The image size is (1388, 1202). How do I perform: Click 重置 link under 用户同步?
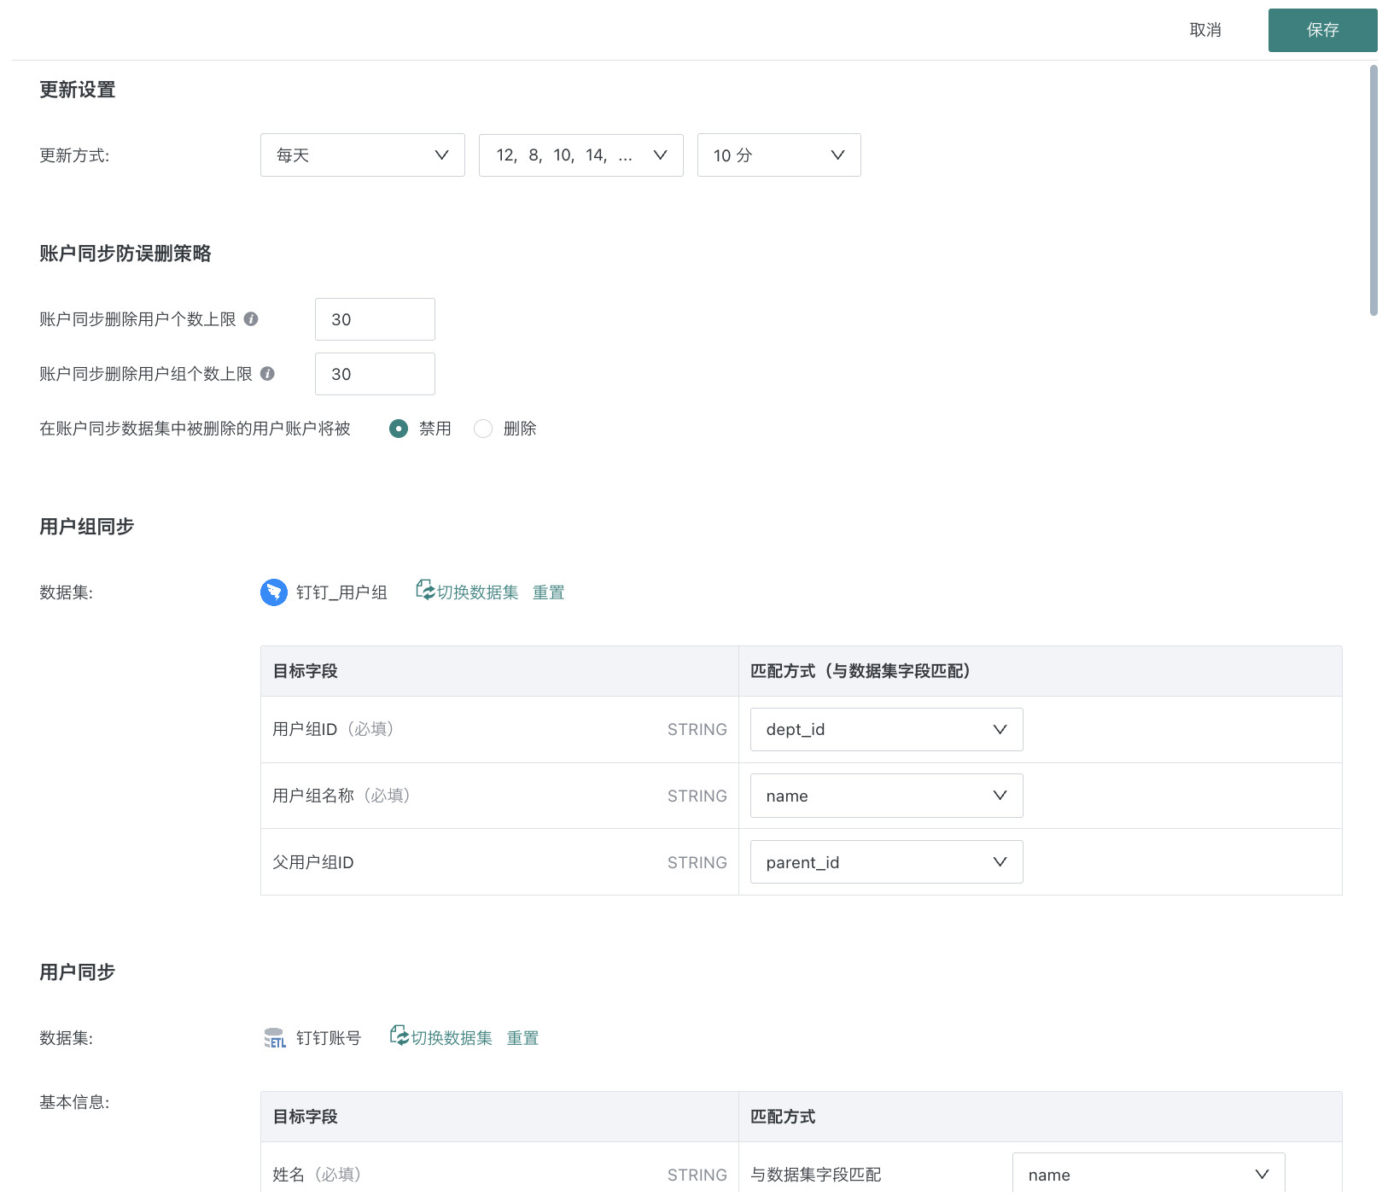(x=522, y=1038)
